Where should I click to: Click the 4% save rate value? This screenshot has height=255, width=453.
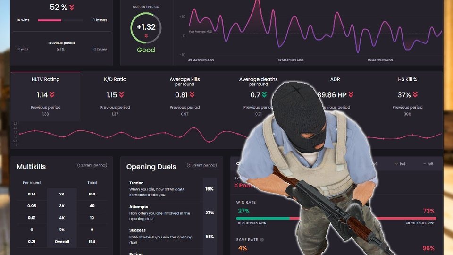coord(243,248)
